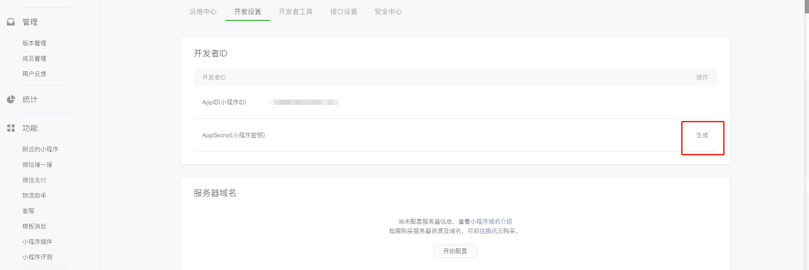Viewport: 809px width, 270px height.
Task: Click the 统计 pie chart icon
Action: (x=11, y=99)
